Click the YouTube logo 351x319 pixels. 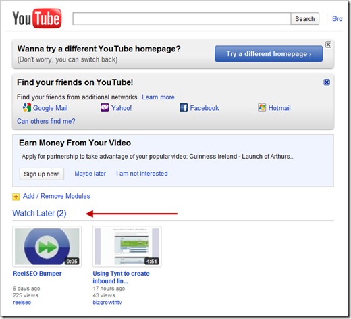point(37,18)
